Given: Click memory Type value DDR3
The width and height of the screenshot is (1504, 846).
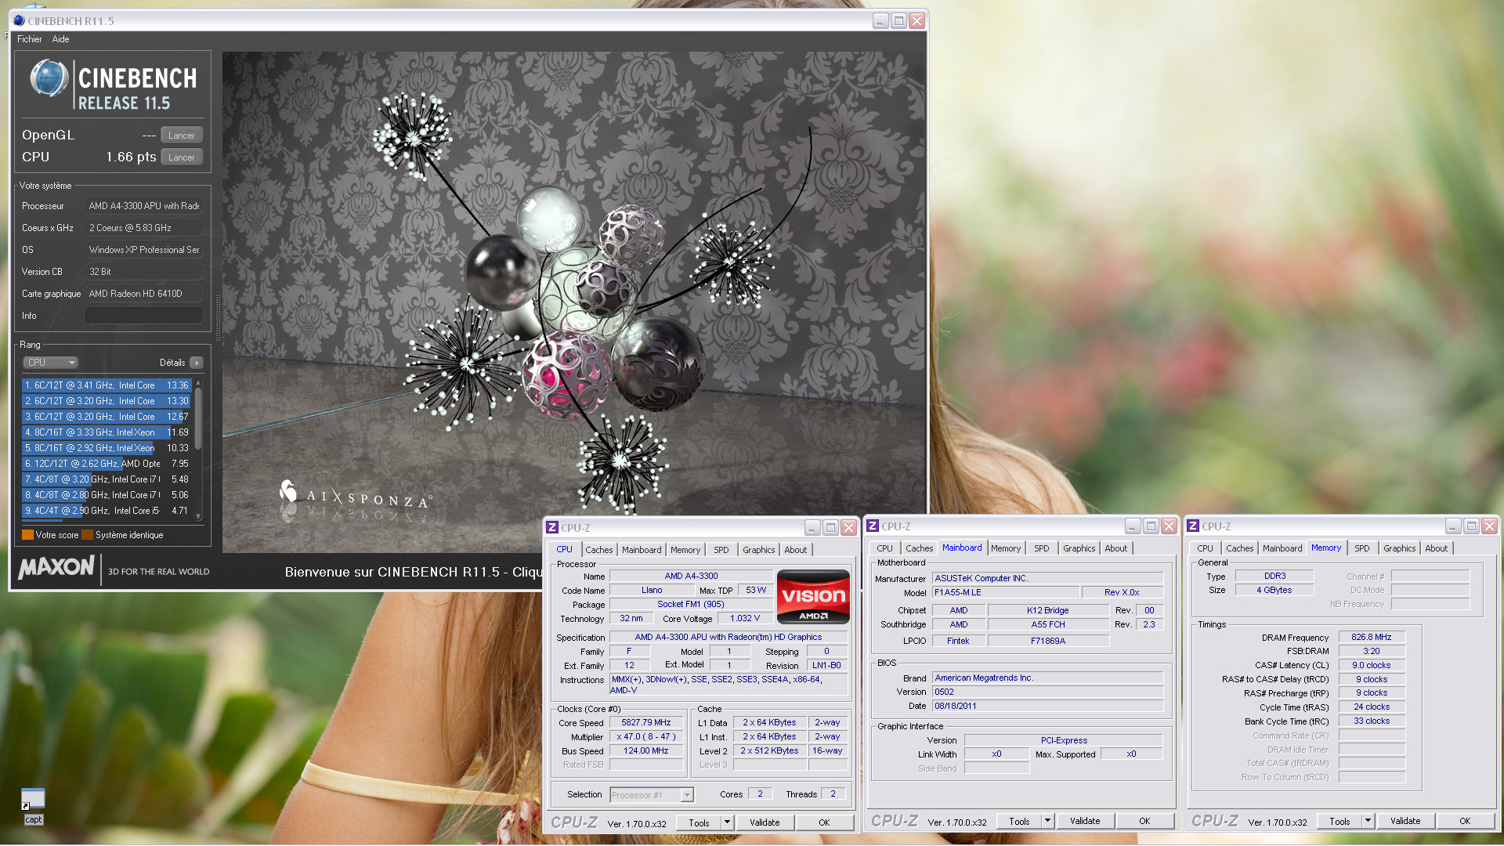Looking at the screenshot, I should (x=1274, y=577).
